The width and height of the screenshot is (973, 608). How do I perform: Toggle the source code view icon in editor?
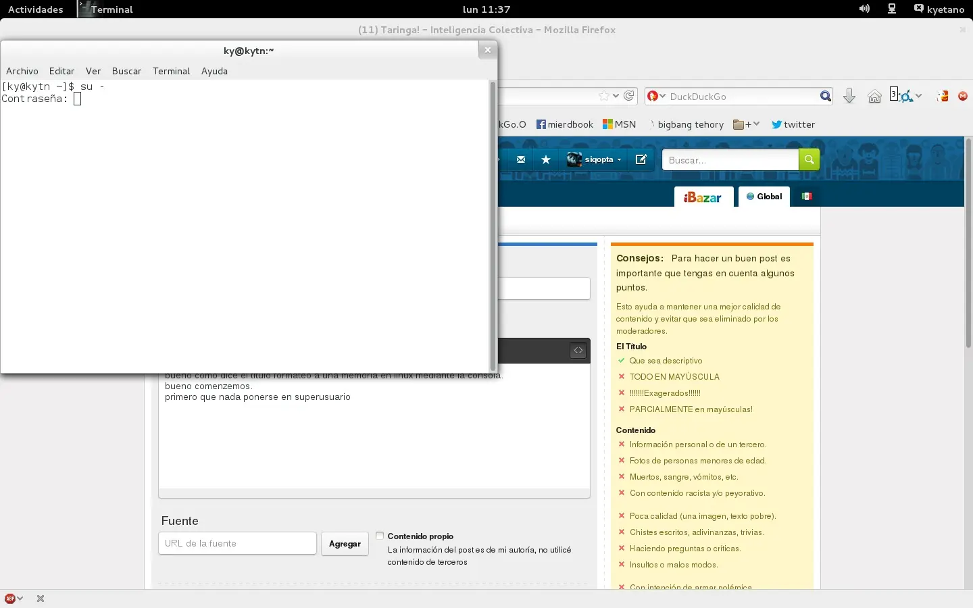click(x=578, y=351)
